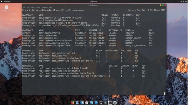Click the yellow minimize button of terminal

pos(161,5)
